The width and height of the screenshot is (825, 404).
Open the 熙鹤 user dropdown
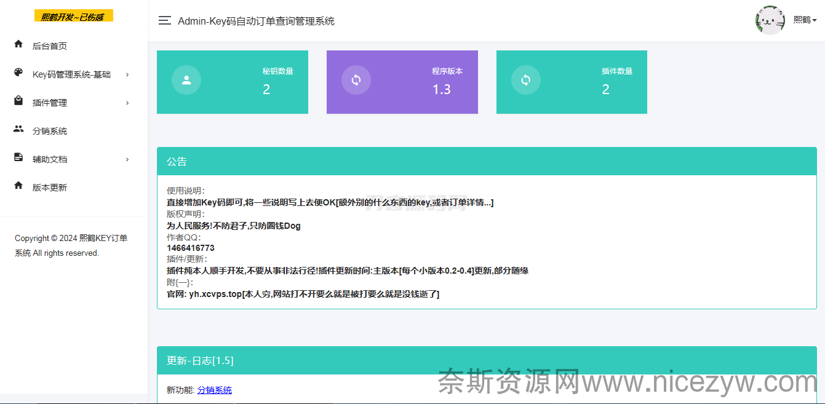click(805, 20)
